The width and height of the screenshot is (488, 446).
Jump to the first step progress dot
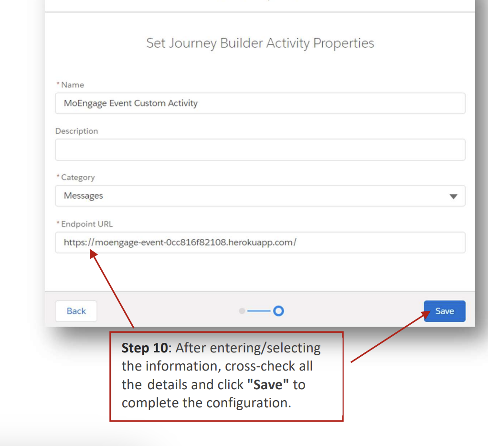click(242, 311)
